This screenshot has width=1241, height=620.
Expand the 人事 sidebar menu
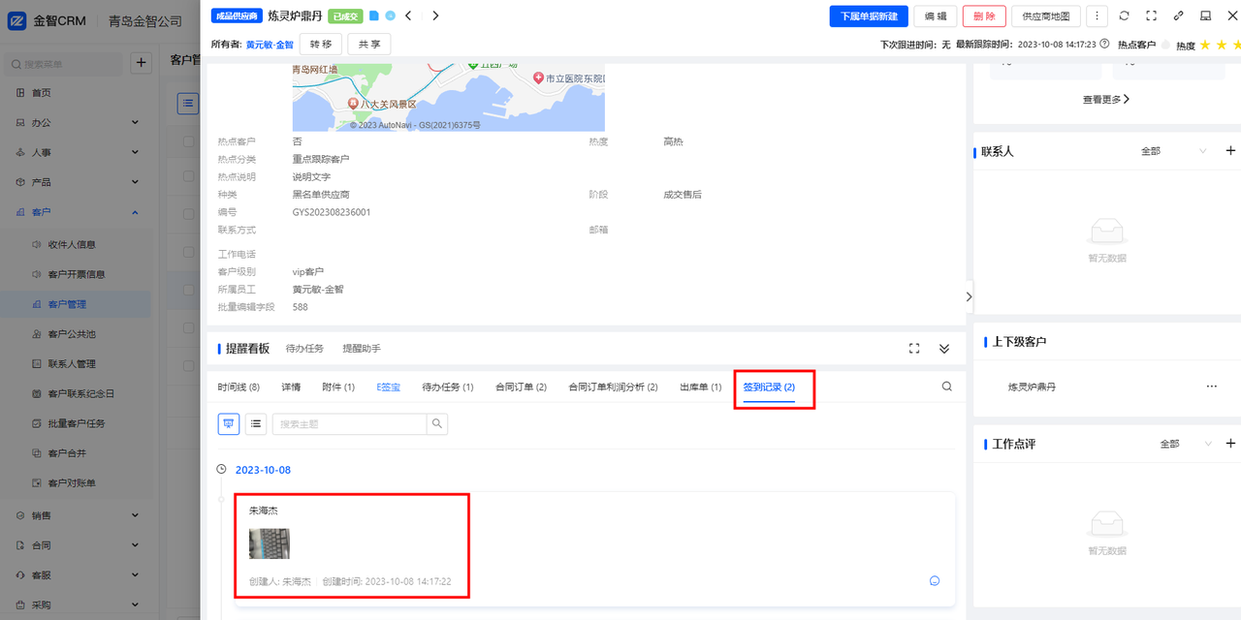pyautogui.click(x=78, y=152)
